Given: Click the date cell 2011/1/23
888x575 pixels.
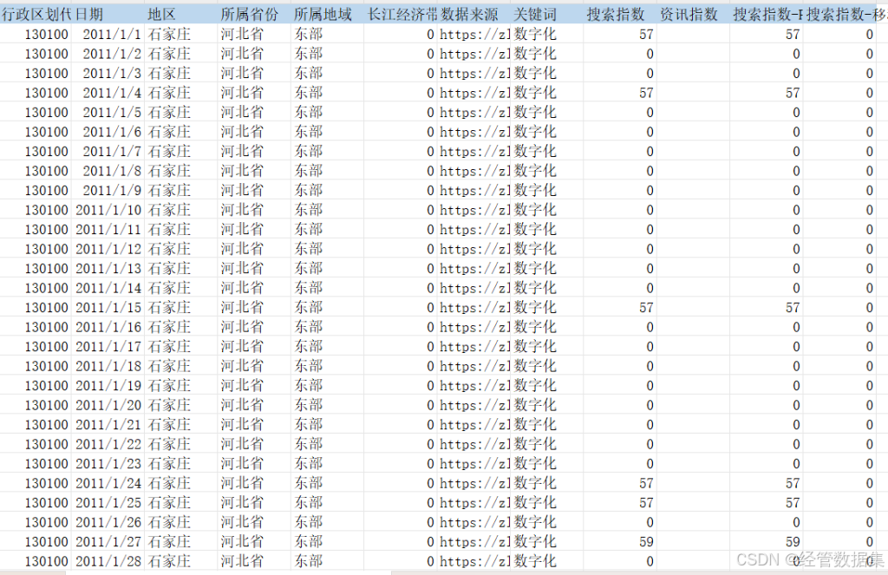Looking at the screenshot, I should (108, 464).
